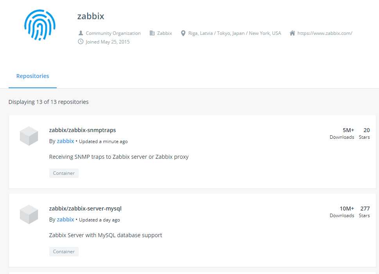Open the zabbix/zabbix-snmptraps repository title
Screen dimensions: 379x274
[x=83, y=130]
